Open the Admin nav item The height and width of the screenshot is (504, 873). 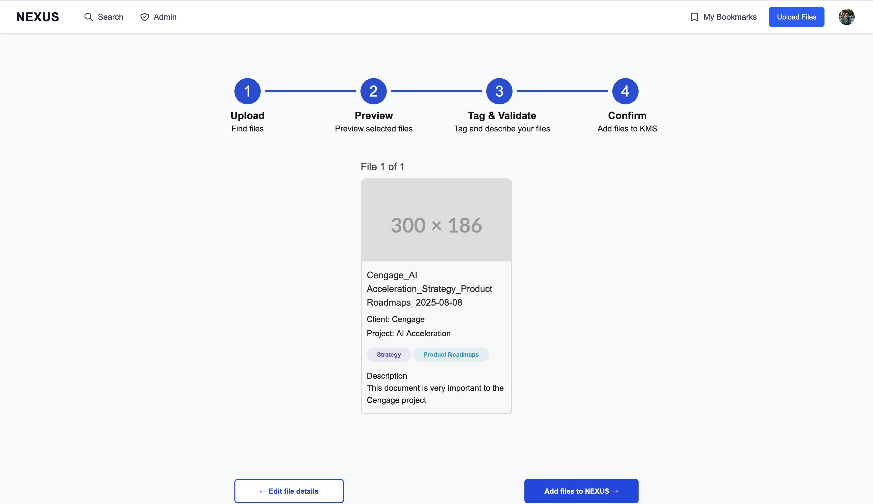158,17
